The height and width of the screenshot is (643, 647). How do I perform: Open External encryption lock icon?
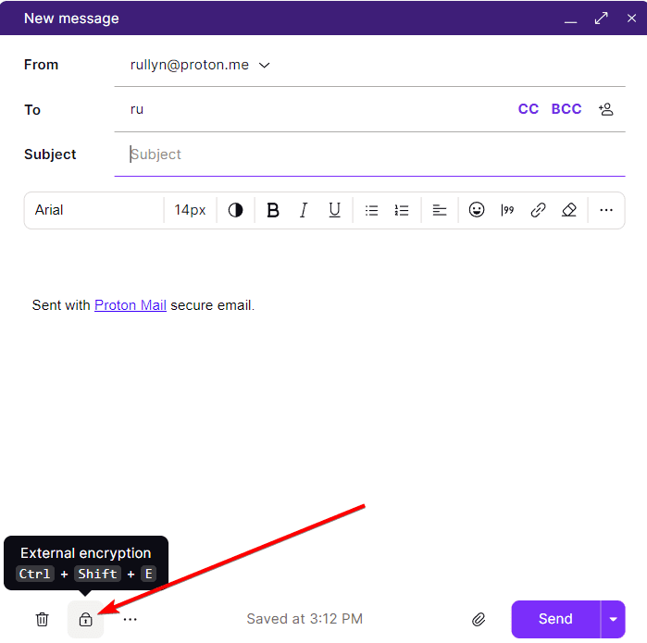point(85,619)
